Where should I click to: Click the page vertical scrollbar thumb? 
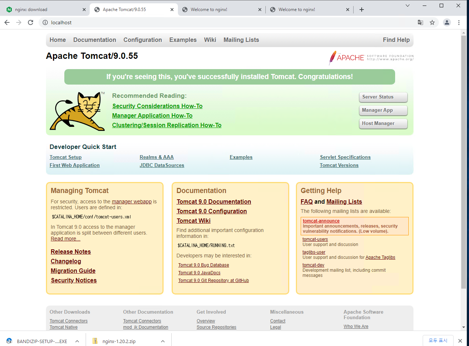coord(464,162)
